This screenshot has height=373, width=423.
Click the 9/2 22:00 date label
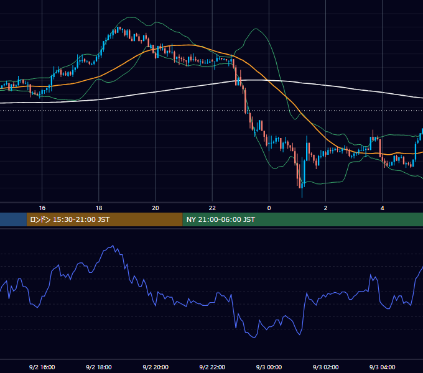coord(212,367)
